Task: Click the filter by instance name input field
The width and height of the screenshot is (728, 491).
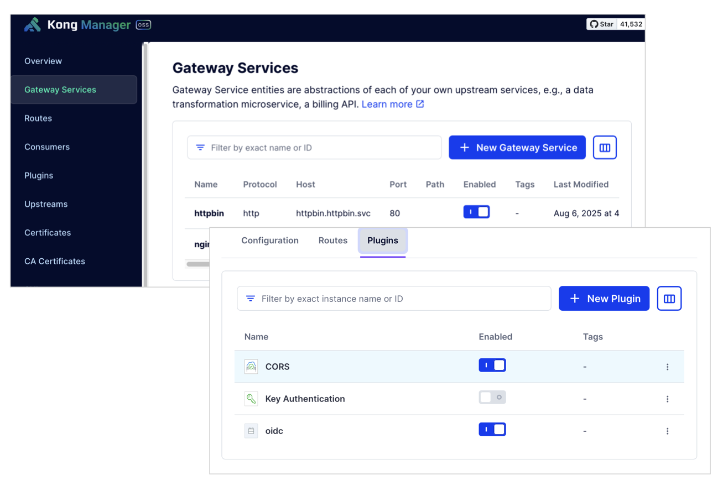Action: click(x=394, y=298)
